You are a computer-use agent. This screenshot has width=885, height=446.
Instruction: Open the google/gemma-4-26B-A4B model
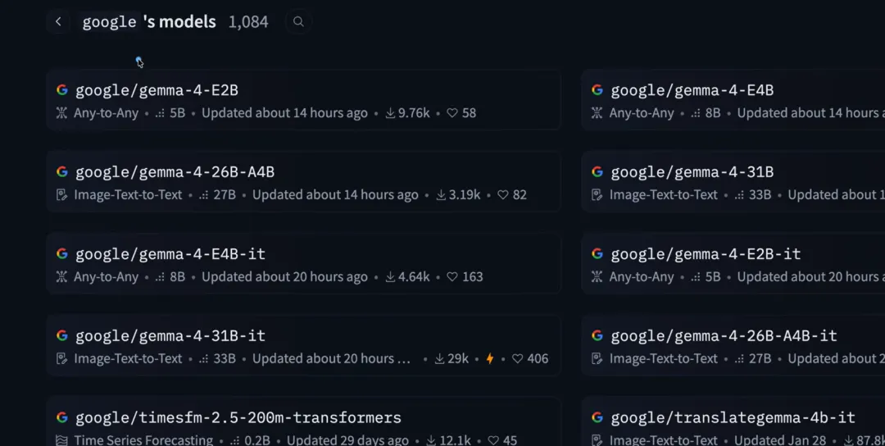tap(175, 172)
